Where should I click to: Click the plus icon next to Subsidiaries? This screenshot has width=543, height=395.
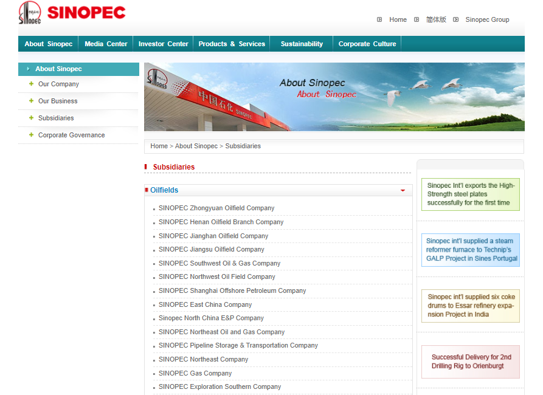[31, 118]
